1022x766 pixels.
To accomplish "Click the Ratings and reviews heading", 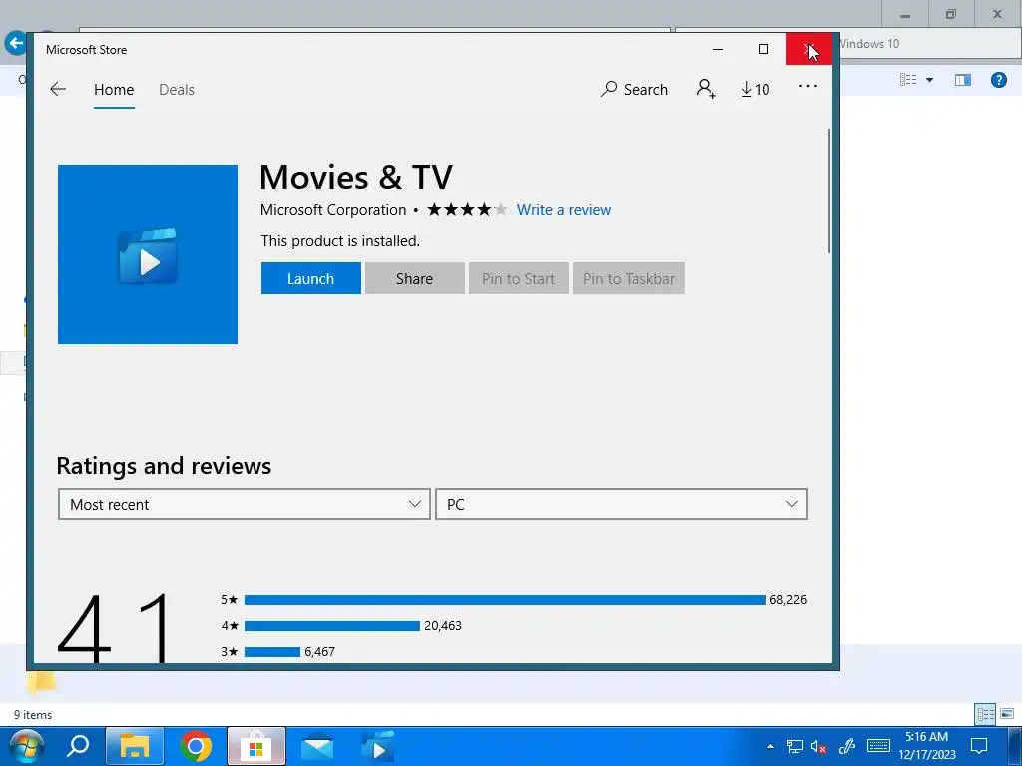I will pos(164,465).
